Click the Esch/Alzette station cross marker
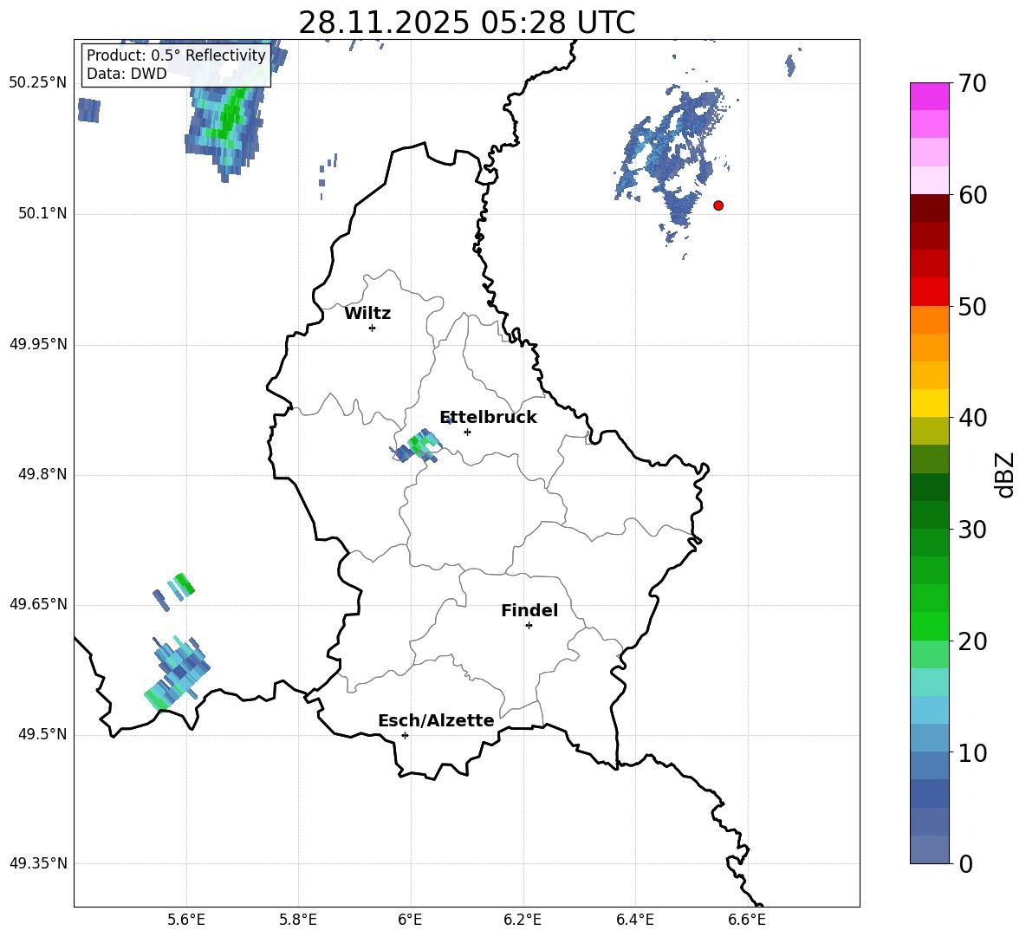1026x937 pixels. (405, 735)
